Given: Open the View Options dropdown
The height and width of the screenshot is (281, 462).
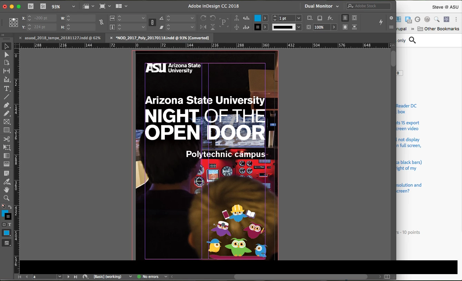Looking at the screenshot, I should [89, 6].
